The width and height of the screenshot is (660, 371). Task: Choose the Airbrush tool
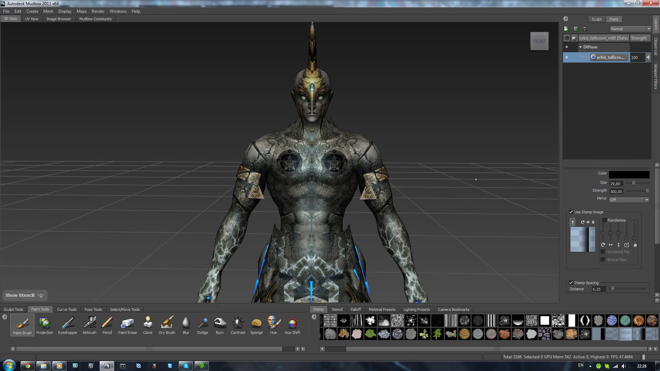(x=89, y=325)
